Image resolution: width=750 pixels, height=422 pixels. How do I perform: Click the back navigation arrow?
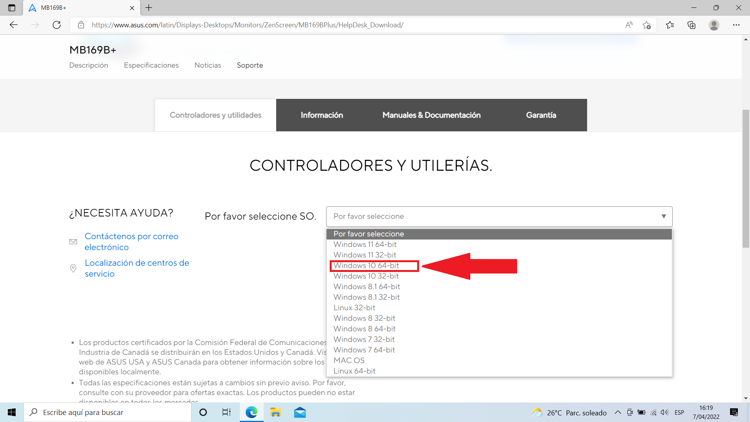coord(14,25)
